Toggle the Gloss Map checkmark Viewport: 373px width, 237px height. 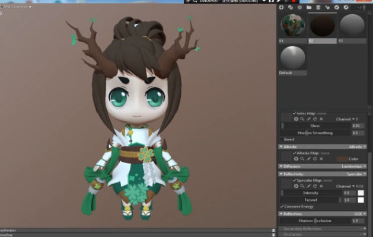tap(295, 113)
